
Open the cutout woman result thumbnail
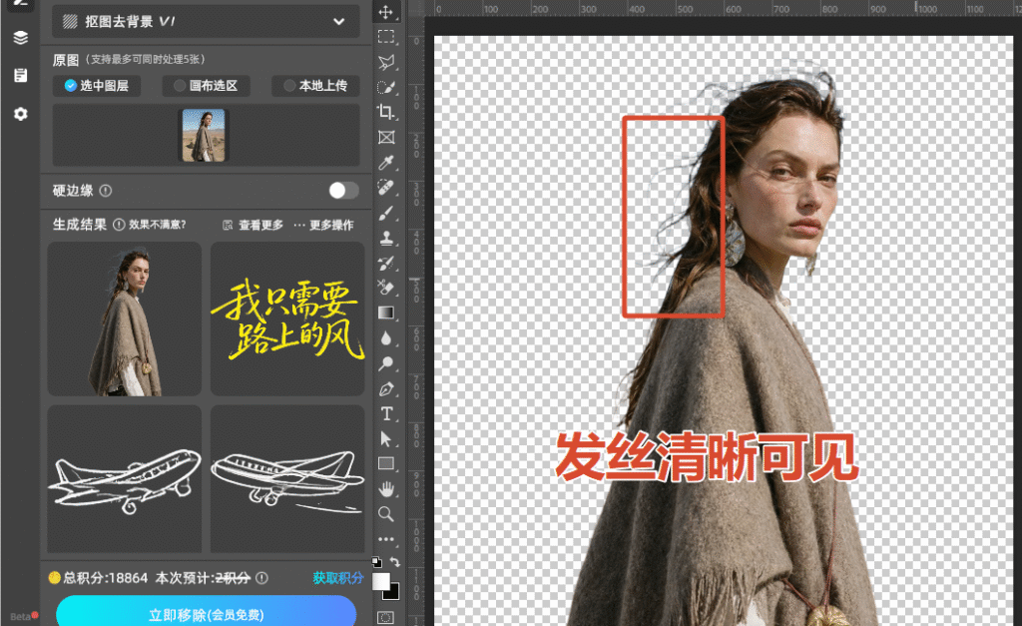(124, 318)
